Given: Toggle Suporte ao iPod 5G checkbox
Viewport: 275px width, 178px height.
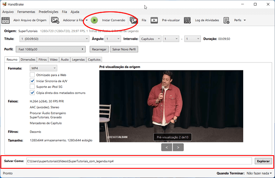Looking at the screenshot, I should click(x=32, y=86).
